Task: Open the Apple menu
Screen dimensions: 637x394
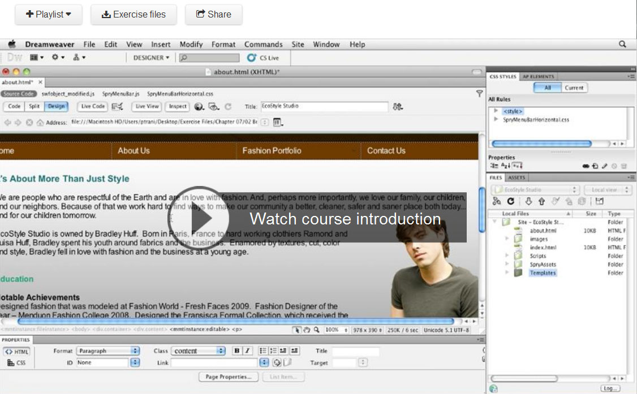Action: pos(12,44)
